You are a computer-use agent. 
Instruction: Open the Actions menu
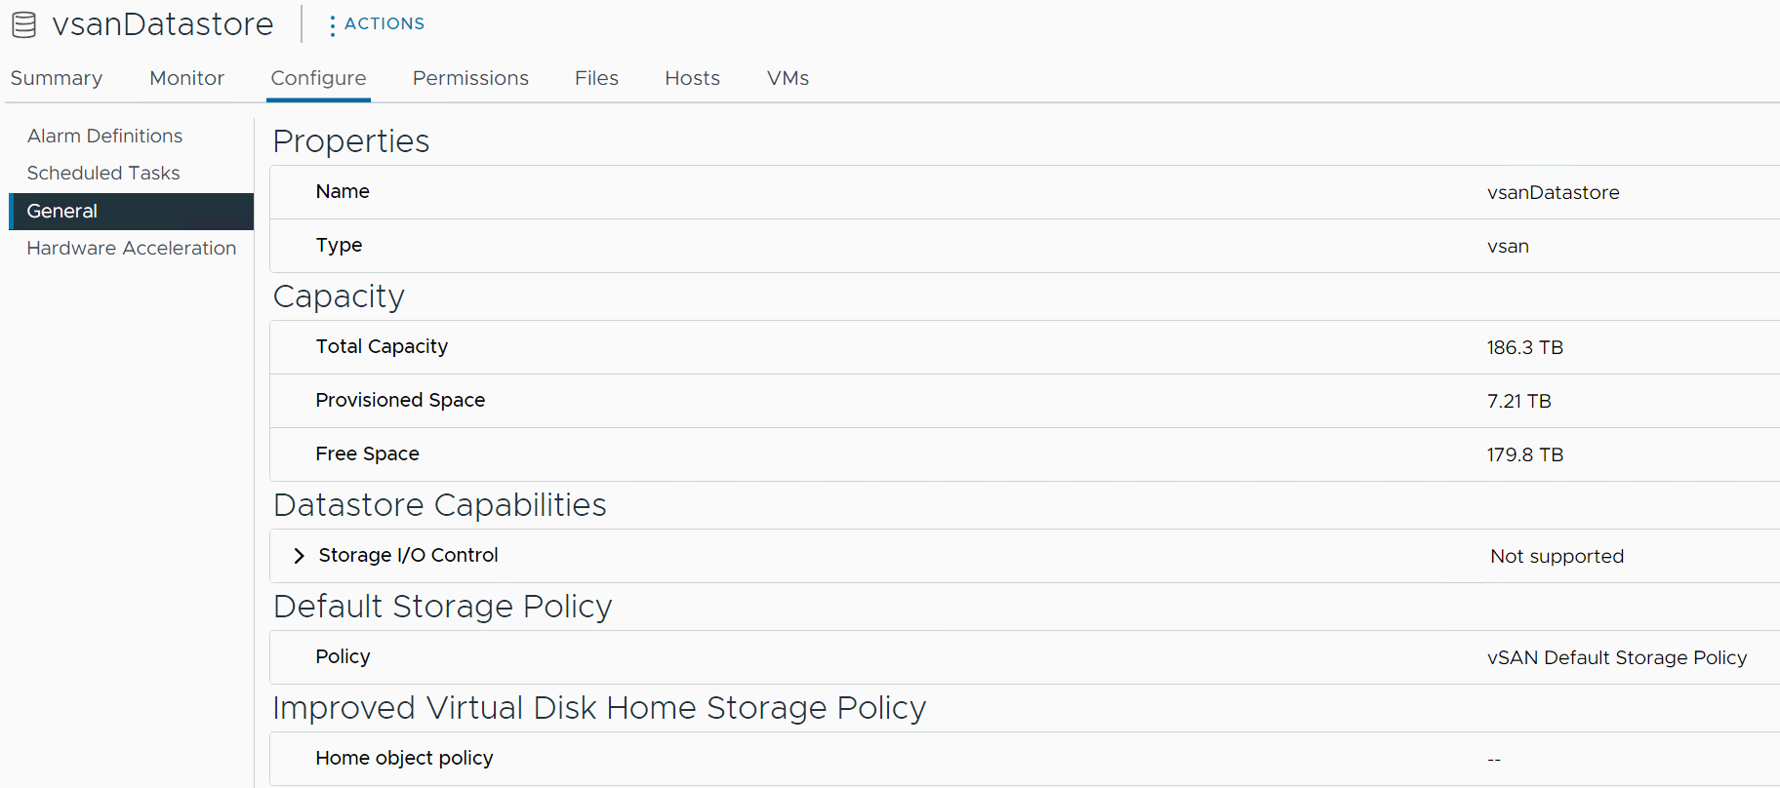tap(384, 23)
